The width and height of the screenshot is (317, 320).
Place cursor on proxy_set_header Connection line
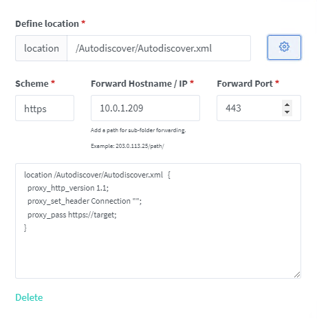pyautogui.click(x=85, y=201)
